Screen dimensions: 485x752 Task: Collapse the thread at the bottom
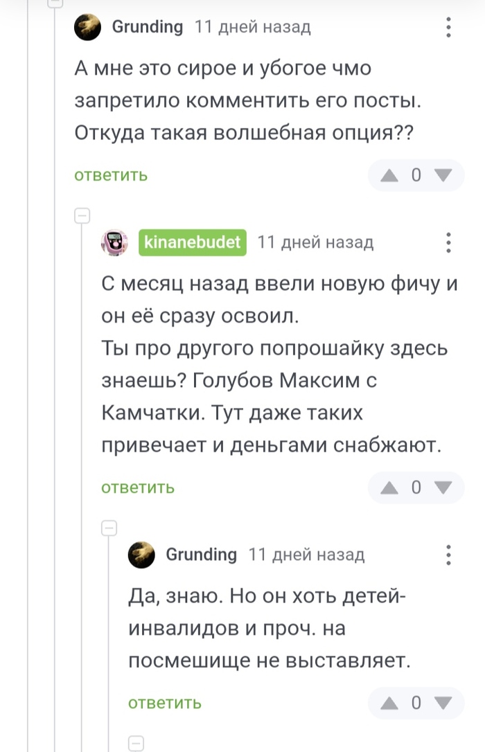coord(136,743)
